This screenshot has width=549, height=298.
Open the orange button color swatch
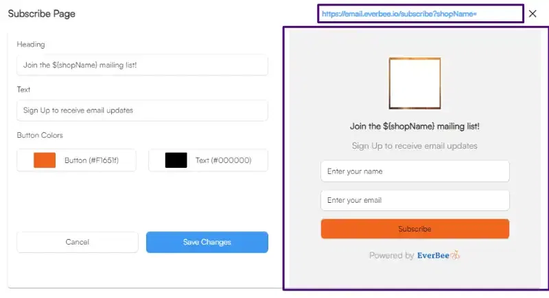(x=45, y=160)
